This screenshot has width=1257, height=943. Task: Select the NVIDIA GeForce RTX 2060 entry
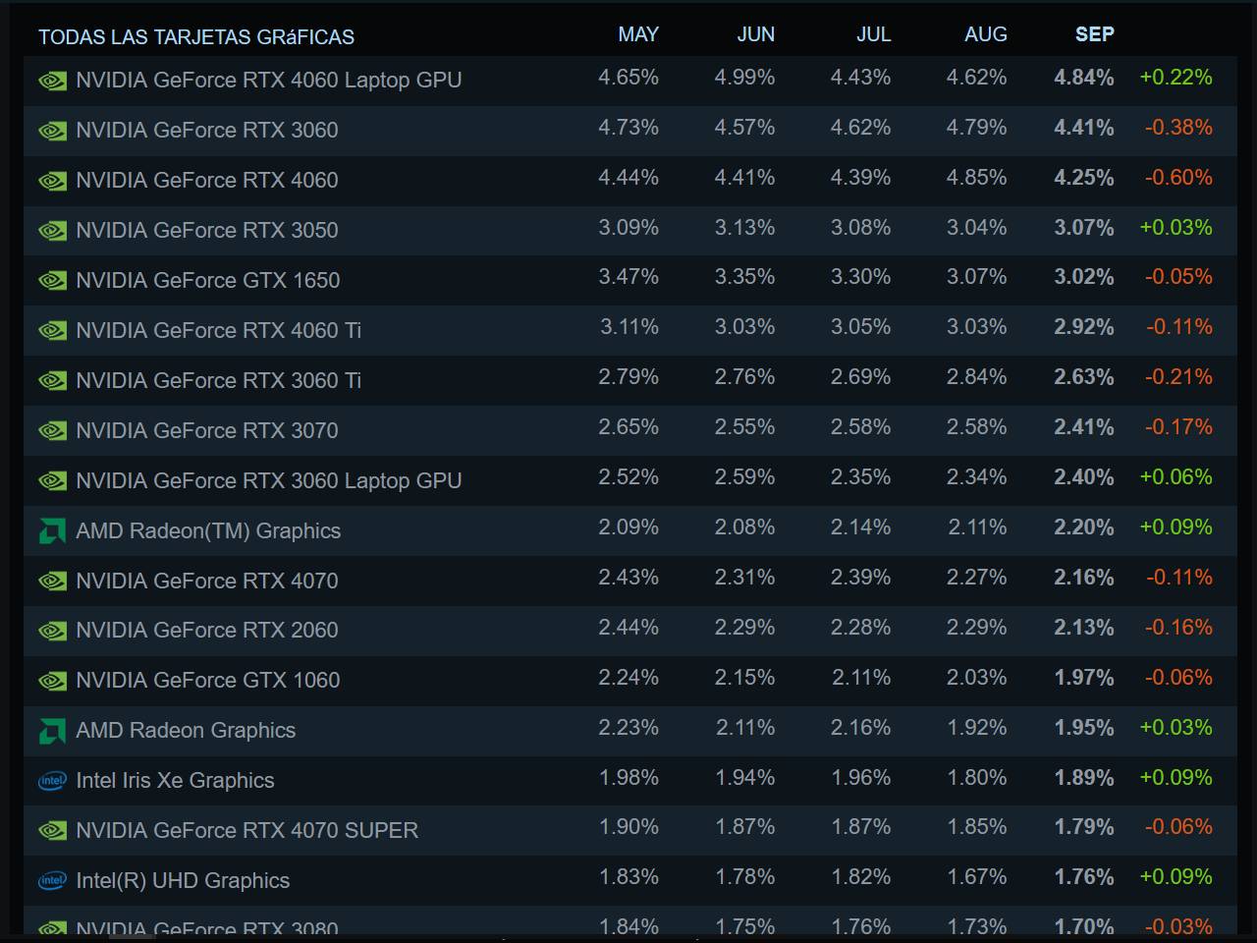click(x=206, y=630)
